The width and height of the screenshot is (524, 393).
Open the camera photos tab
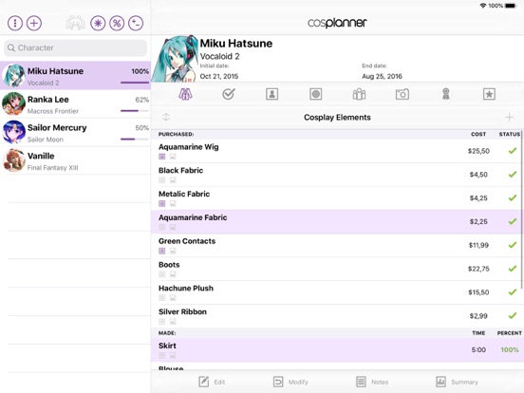[x=402, y=94]
